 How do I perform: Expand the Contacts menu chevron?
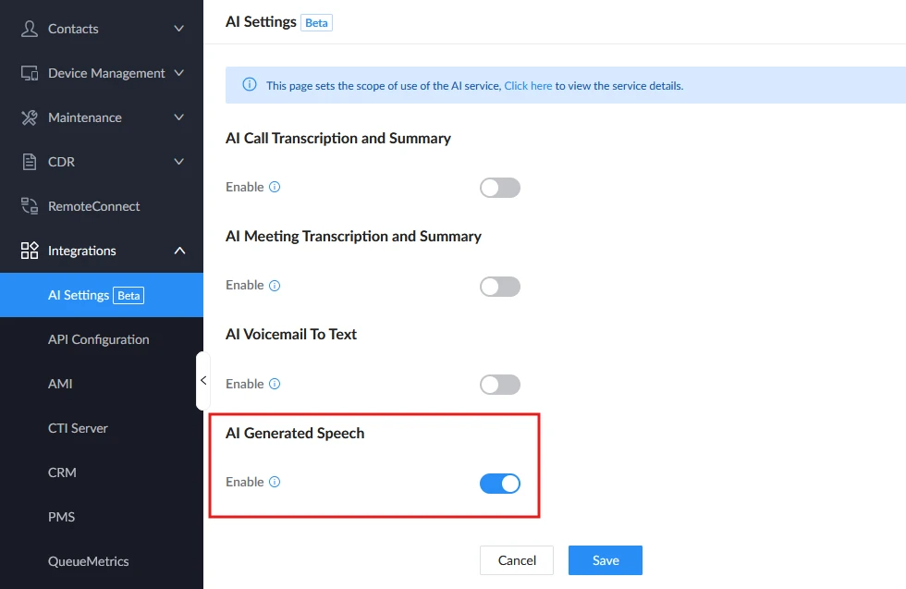point(179,29)
